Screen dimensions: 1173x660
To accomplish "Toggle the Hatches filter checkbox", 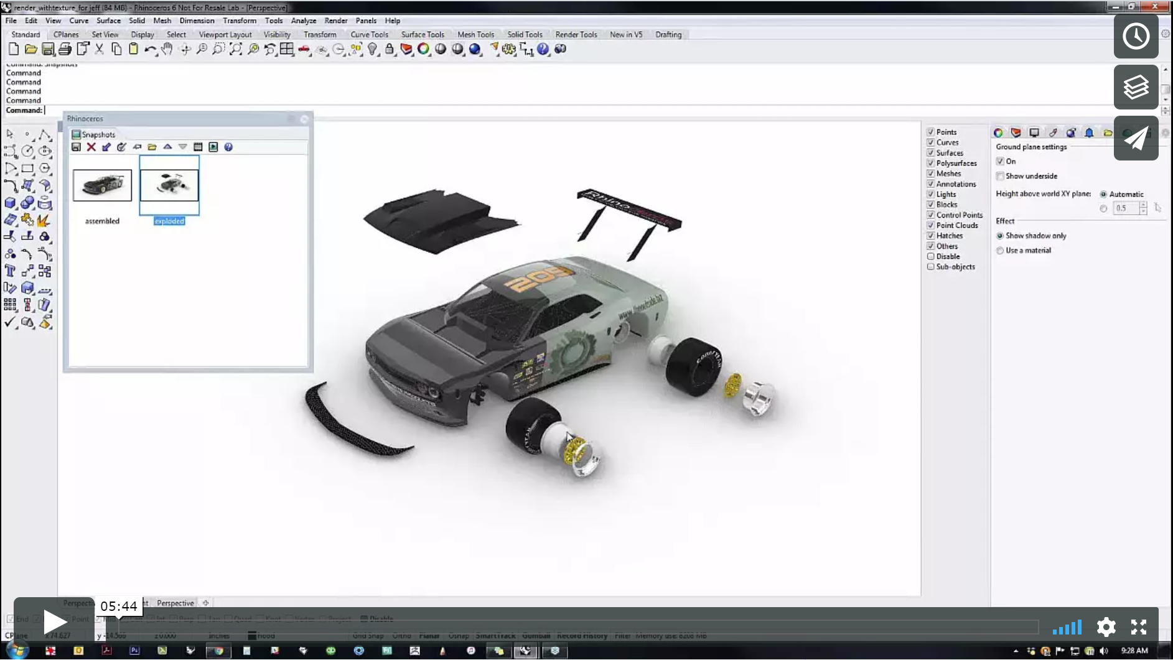I will pos(931,236).
